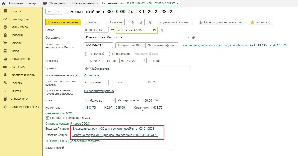Click the back navigation arrow
The height and width of the screenshot is (156, 298).
pyautogui.click(x=50, y=12)
